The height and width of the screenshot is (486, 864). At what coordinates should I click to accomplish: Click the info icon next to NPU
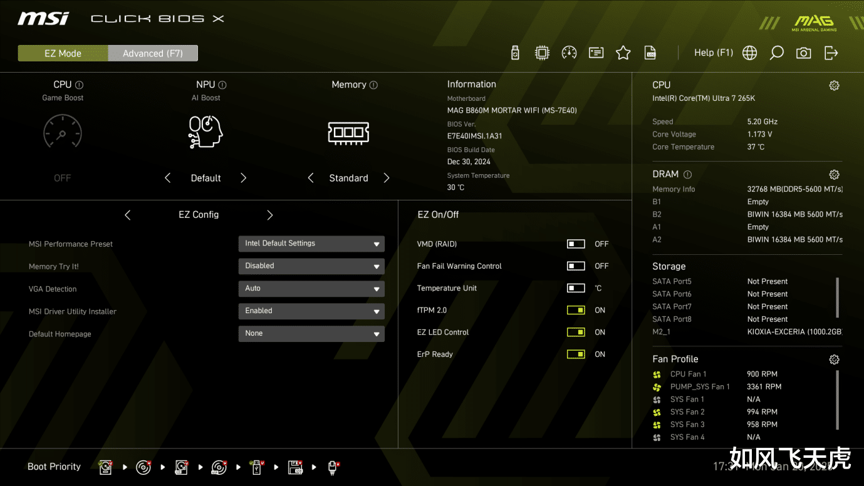222,85
